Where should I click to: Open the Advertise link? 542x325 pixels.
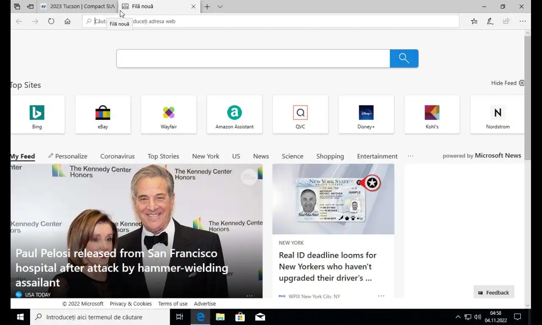click(205, 303)
